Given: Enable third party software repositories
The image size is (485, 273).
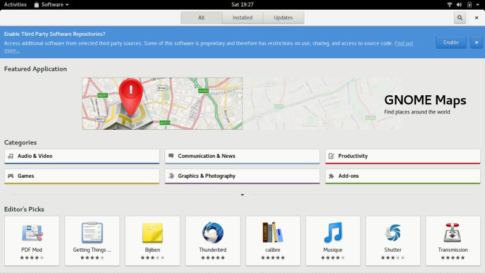Looking at the screenshot, I should pyautogui.click(x=450, y=42).
